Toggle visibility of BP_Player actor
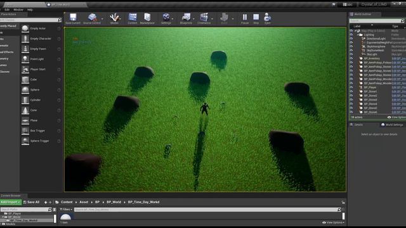This screenshot has width=406, height=228. tap(351, 87)
